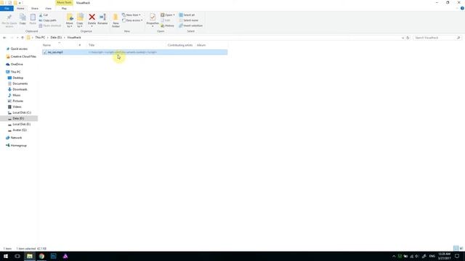Click Invert selection in the ribbon

coord(190,25)
